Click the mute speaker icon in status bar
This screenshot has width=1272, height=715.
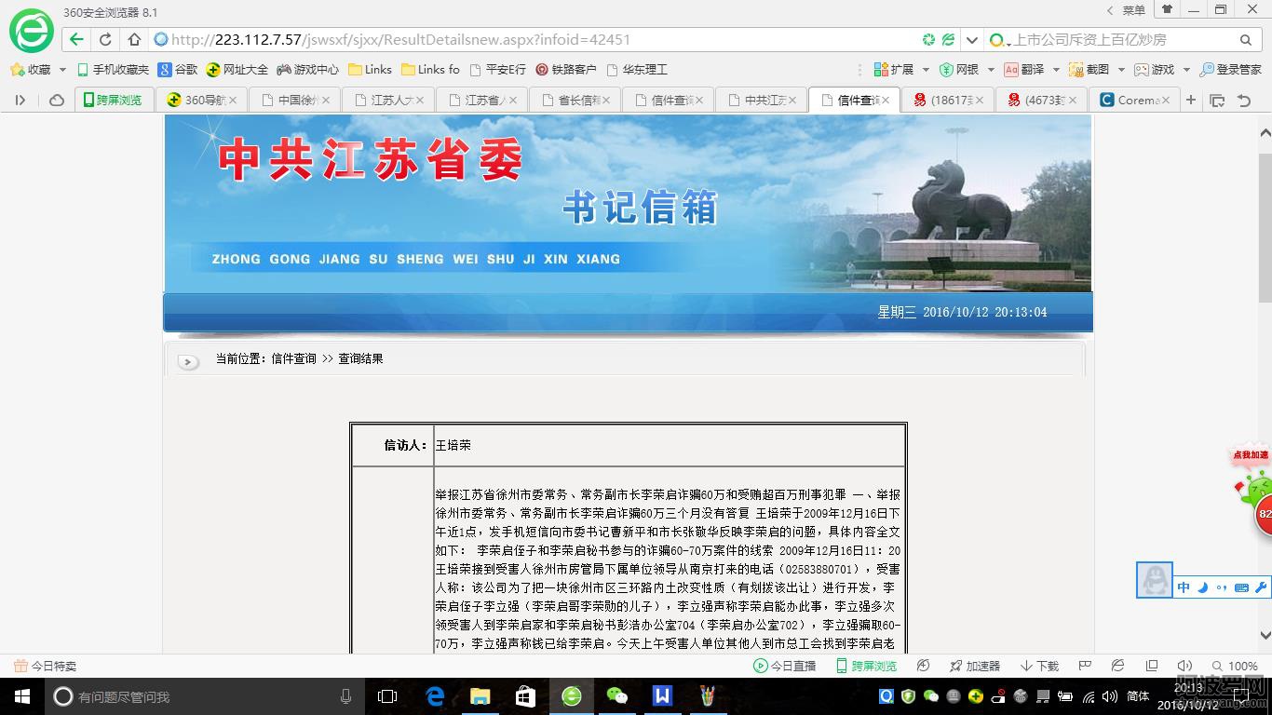pyautogui.click(x=1184, y=666)
